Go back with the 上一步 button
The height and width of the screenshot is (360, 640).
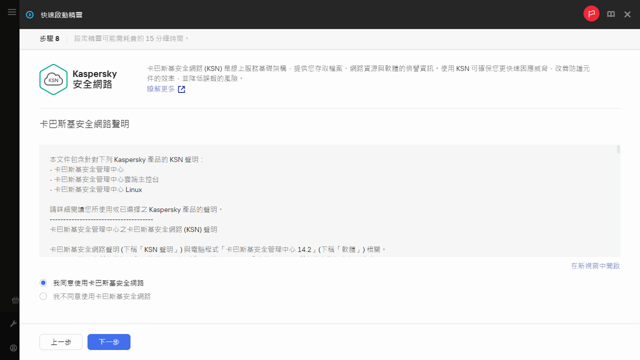[61, 342]
